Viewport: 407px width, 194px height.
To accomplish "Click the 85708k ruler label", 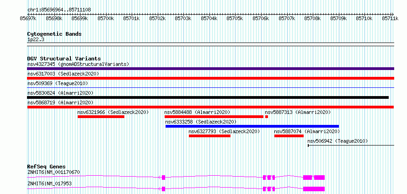I will click(x=312, y=18).
